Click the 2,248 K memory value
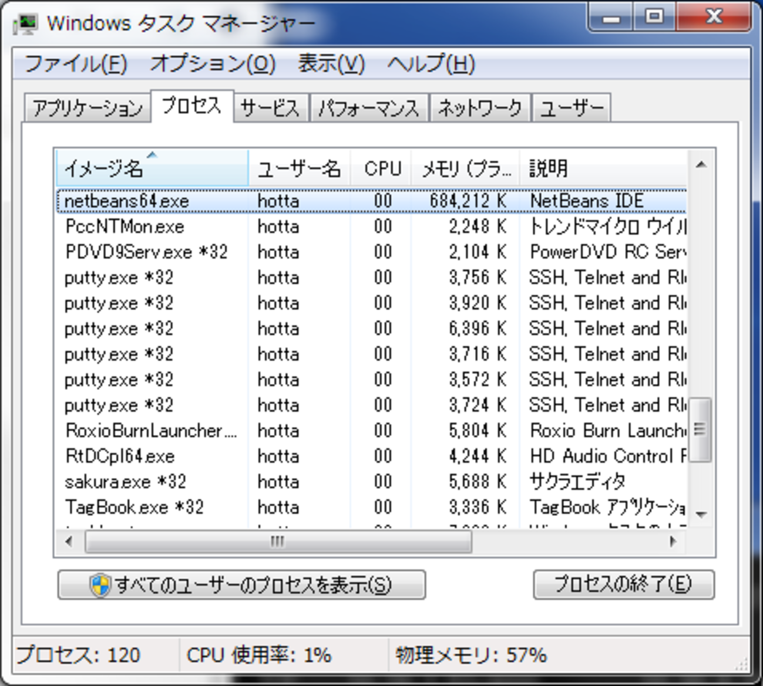This screenshot has width=763, height=686. [x=478, y=227]
